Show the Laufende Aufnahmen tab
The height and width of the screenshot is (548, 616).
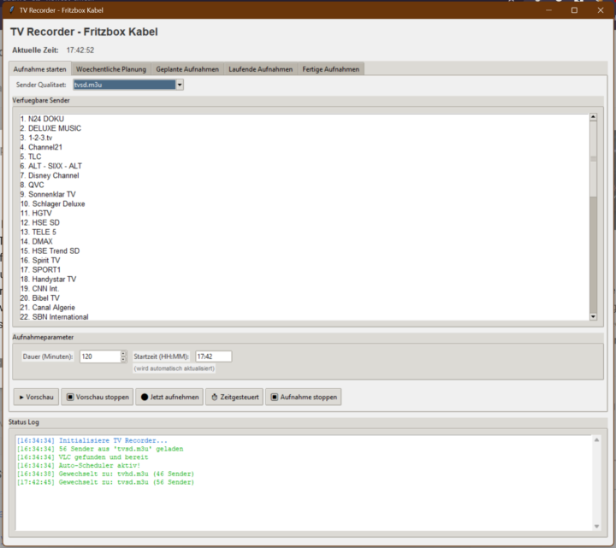tap(260, 69)
